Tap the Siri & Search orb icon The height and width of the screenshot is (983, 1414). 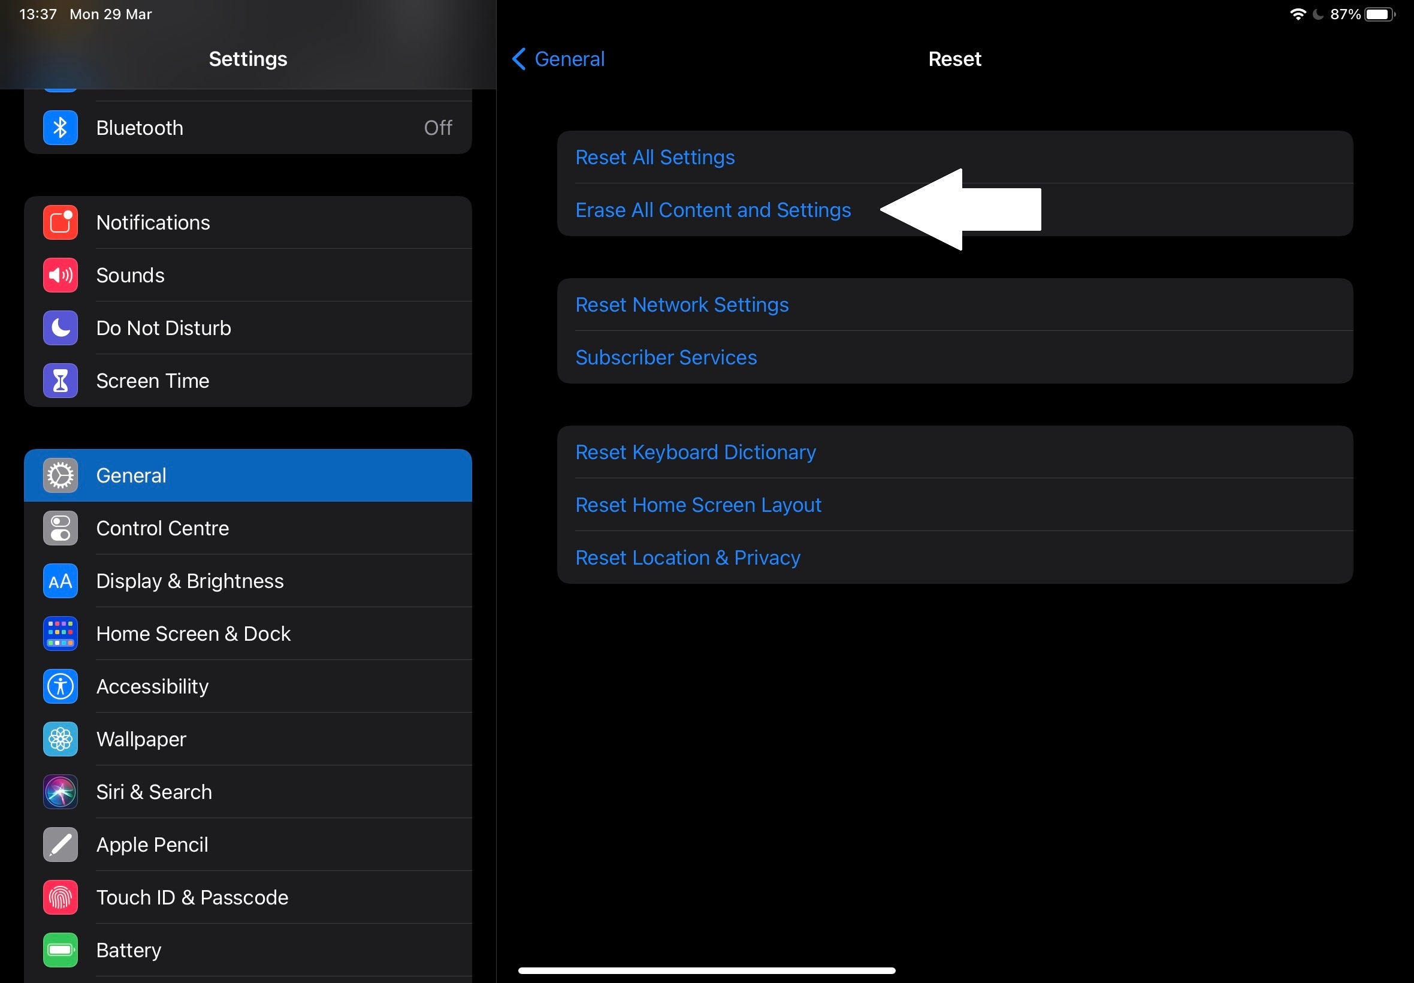click(x=61, y=792)
